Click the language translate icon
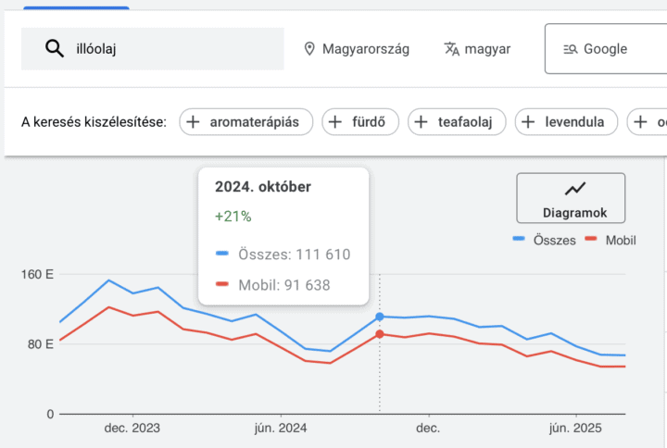Image resolution: width=667 pixels, height=448 pixels. [452, 49]
